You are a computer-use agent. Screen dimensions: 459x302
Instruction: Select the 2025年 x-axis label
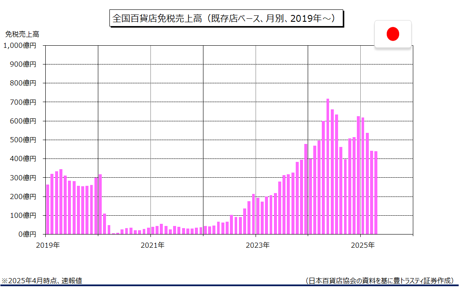click(363, 245)
